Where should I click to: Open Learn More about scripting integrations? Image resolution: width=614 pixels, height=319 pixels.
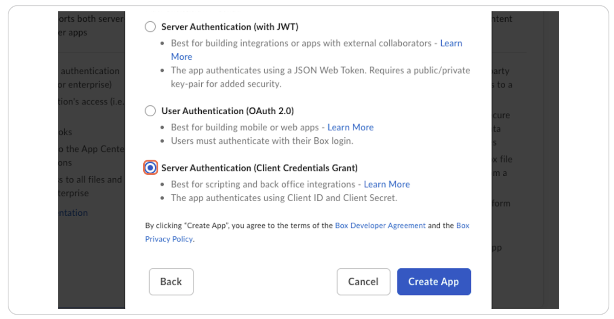pyautogui.click(x=387, y=184)
